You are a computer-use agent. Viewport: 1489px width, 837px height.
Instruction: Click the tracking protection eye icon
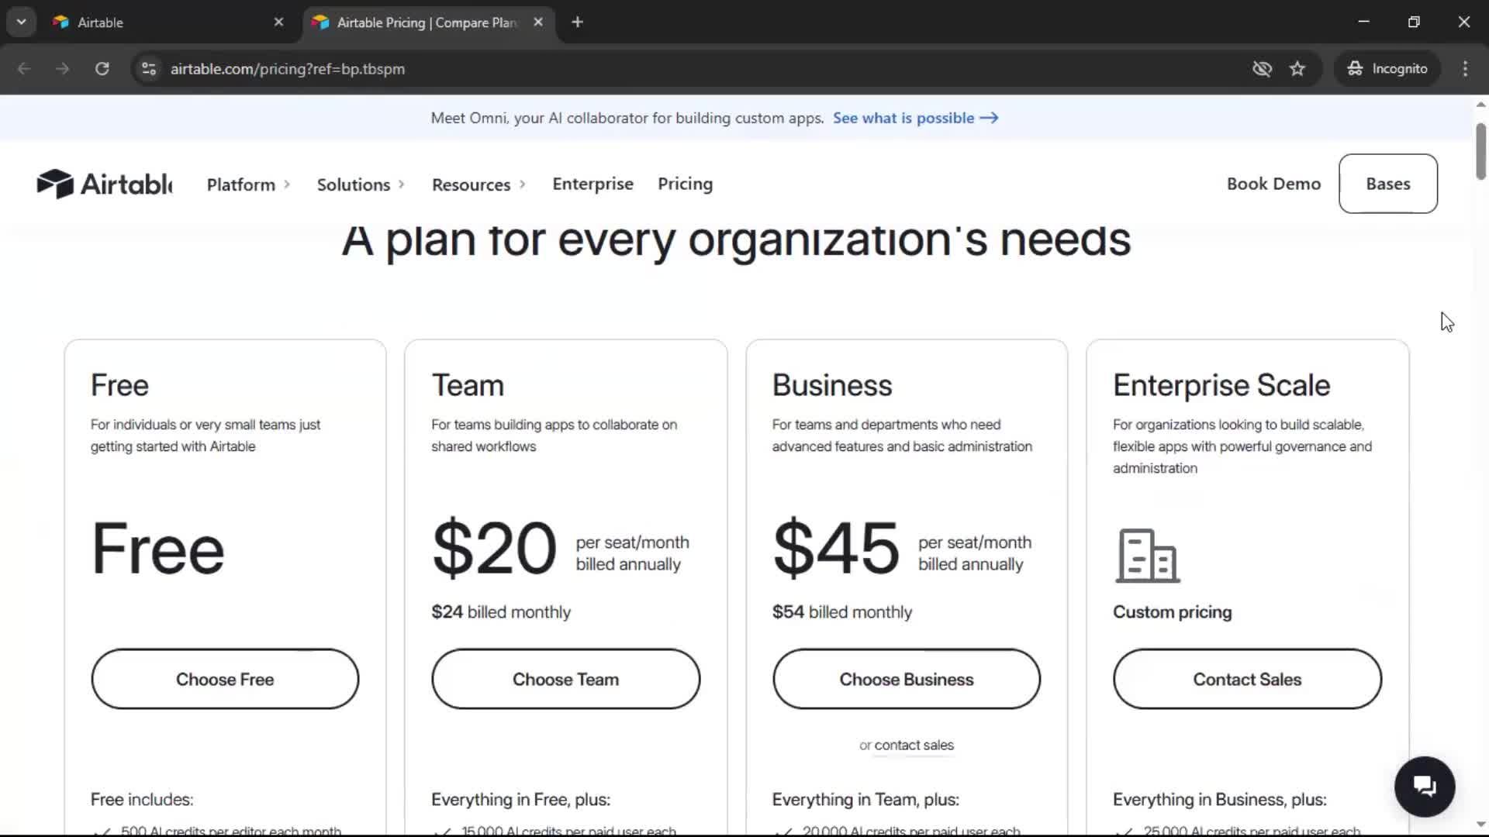[x=1262, y=68]
